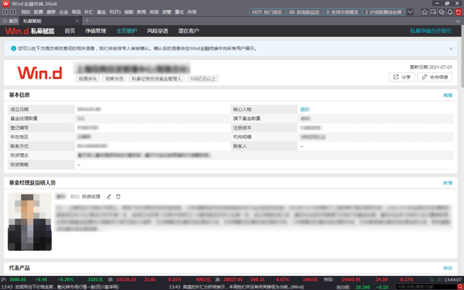Open the 债券 menu
The height and width of the screenshot is (290, 464).
[51, 12]
